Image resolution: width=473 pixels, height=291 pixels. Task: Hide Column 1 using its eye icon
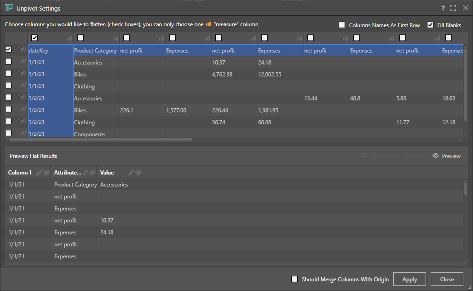(x=46, y=173)
